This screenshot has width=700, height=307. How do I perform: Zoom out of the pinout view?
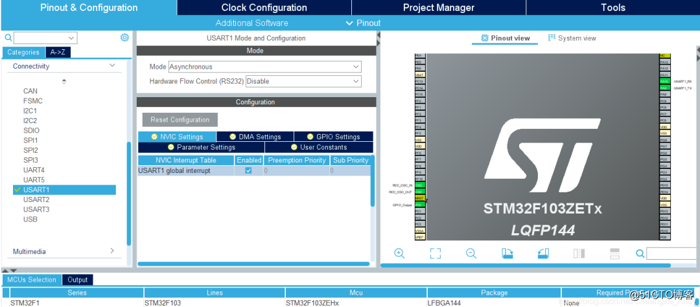(x=471, y=253)
